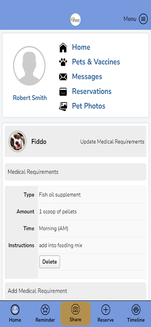Expand Add Medical Requirement section
151x327 pixels.
(75, 291)
